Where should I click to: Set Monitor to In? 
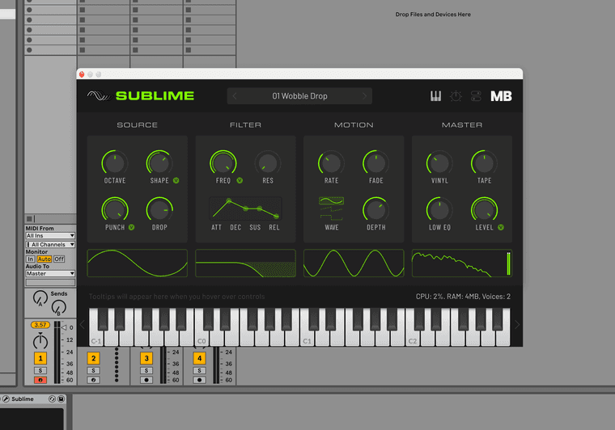(31, 259)
